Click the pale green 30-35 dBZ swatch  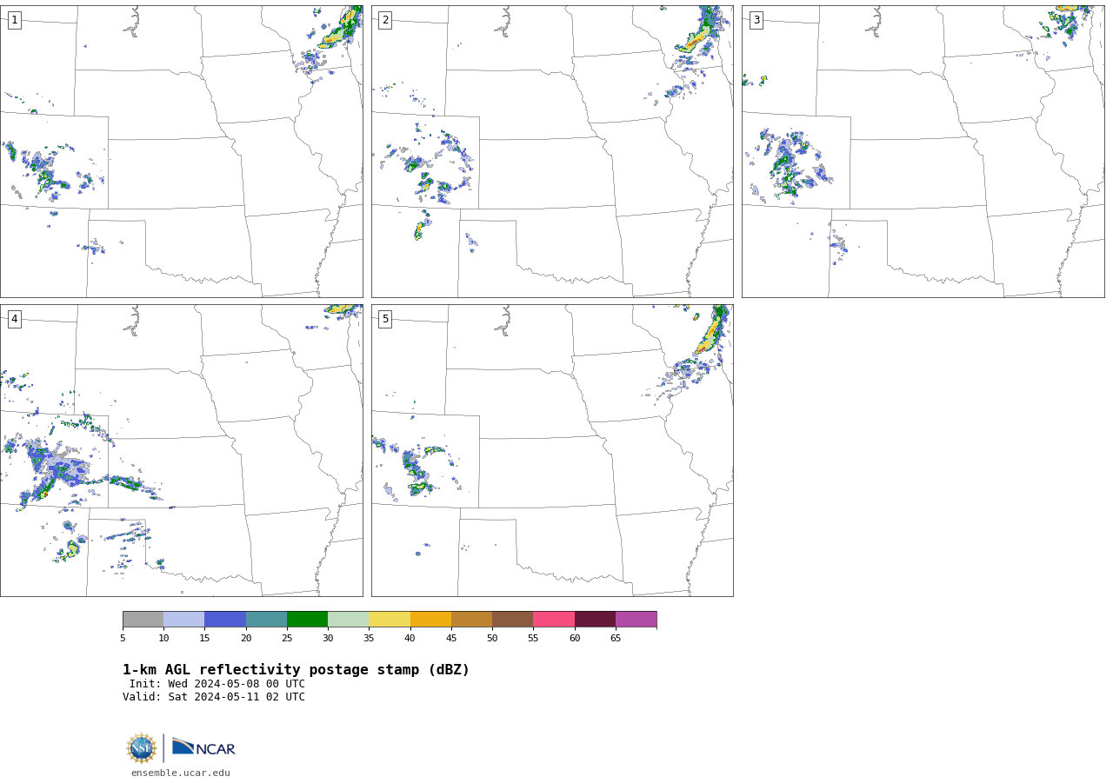[349, 620]
